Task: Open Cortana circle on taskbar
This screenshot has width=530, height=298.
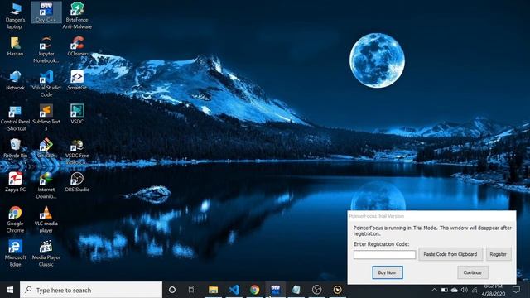Action: pos(172,290)
